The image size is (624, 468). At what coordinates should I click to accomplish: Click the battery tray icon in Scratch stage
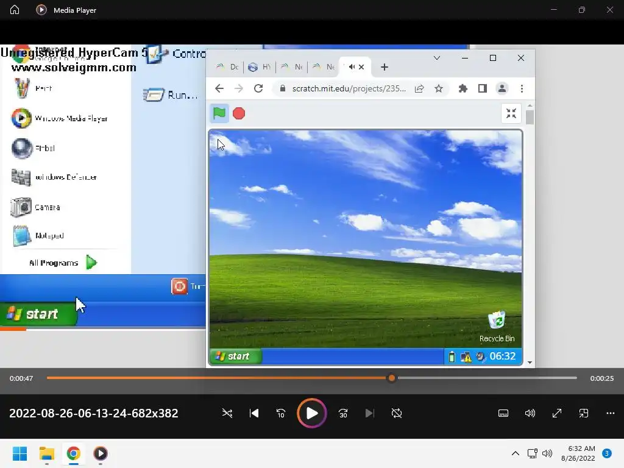pos(452,356)
